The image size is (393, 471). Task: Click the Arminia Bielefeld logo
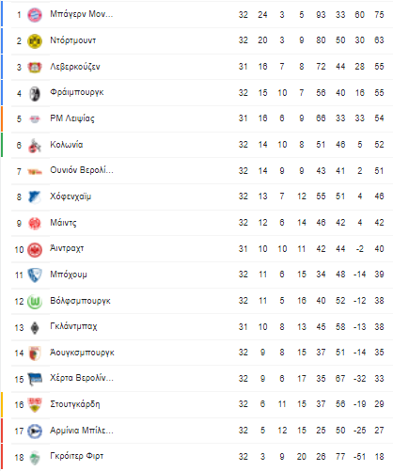[35, 431]
